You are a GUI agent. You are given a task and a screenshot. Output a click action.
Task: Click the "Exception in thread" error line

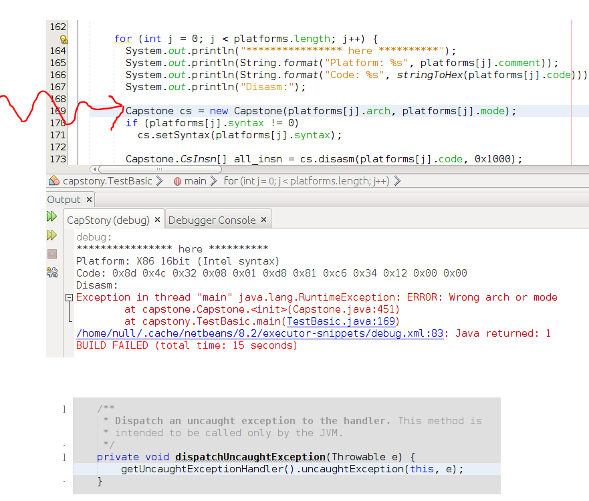pos(317,298)
